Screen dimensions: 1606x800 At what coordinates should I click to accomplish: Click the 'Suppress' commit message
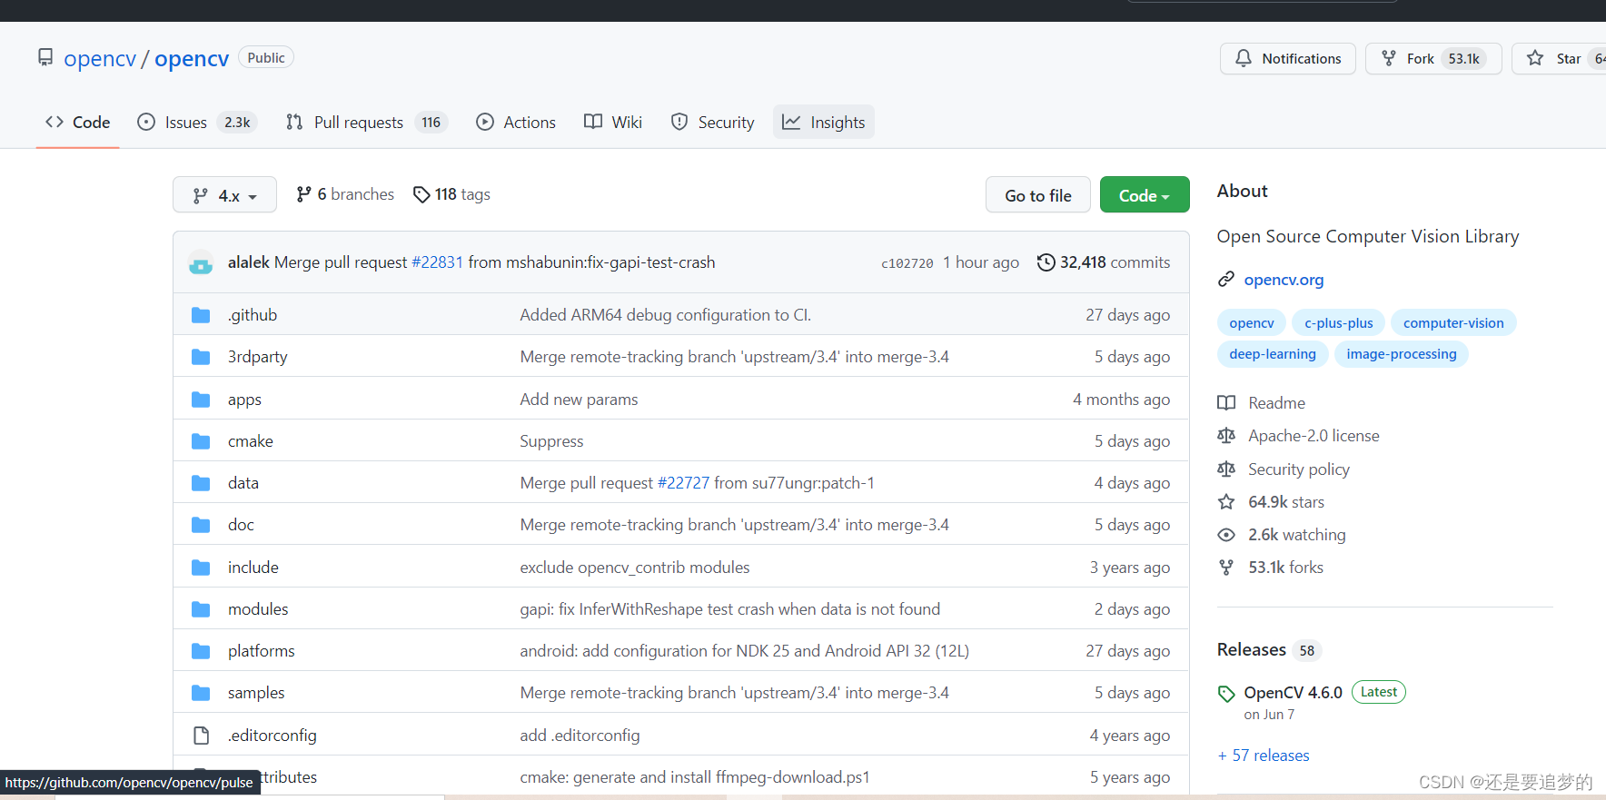[x=551, y=441]
